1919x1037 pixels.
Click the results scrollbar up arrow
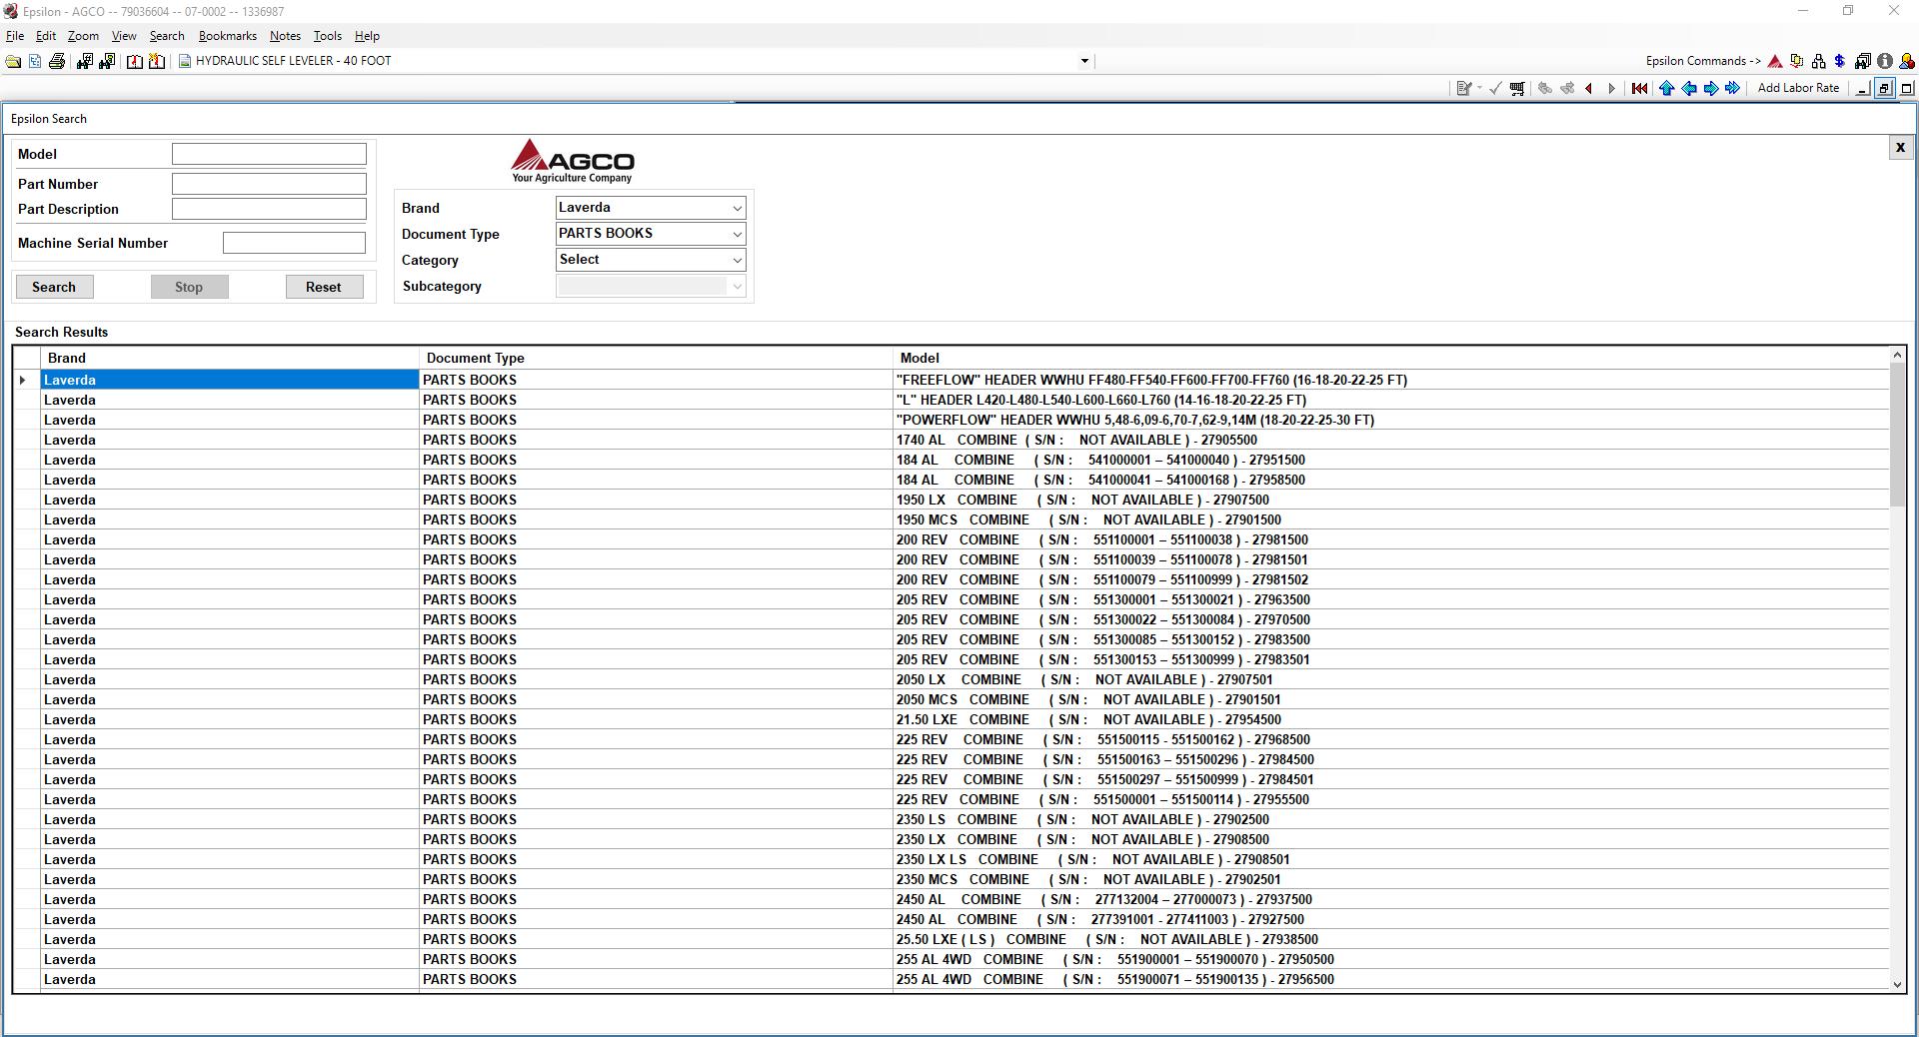[1897, 355]
